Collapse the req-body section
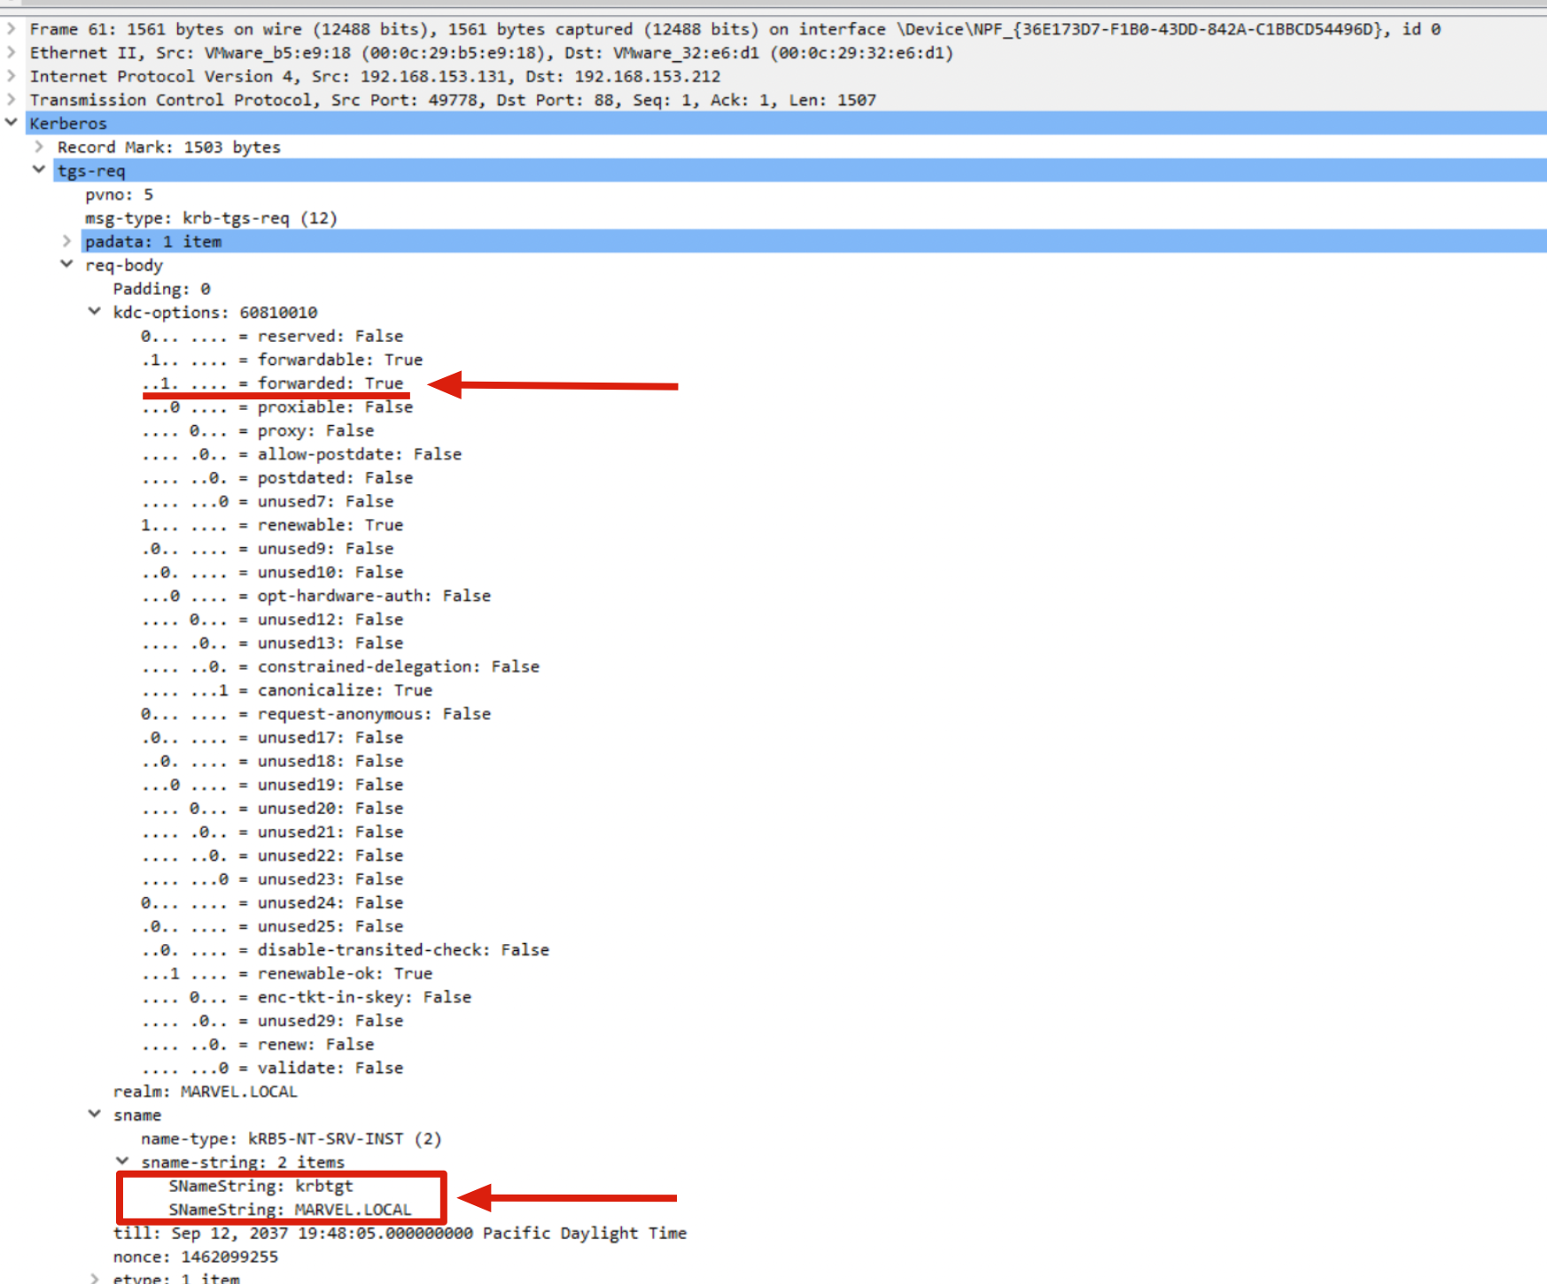1547x1284 pixels. 66,265
